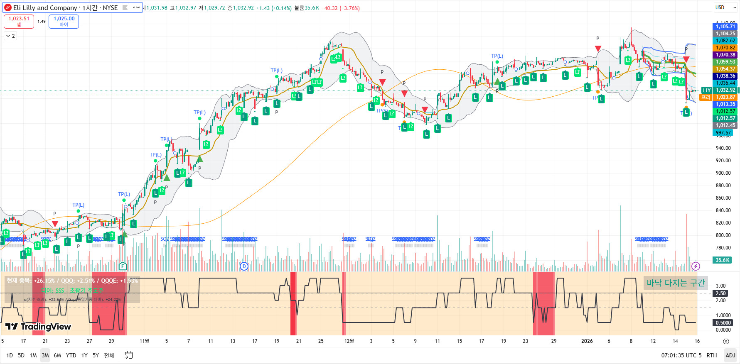Screen dimensions: 740x364
Task: Click the 2.50 indicator scale label
Action: pyautogui.click(x=720, y=293)
